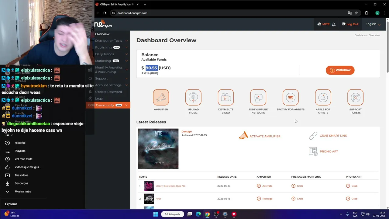Image resolution: width=389 pixels, height=219 pixels.
Task: Click the Ayer song link
Action: [x=158, y=199]
